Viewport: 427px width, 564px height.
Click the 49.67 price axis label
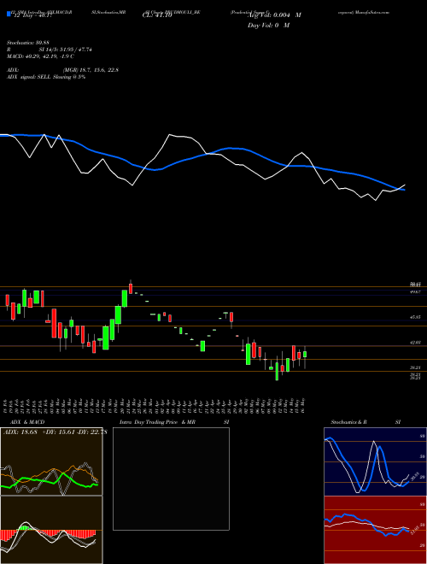416,292
